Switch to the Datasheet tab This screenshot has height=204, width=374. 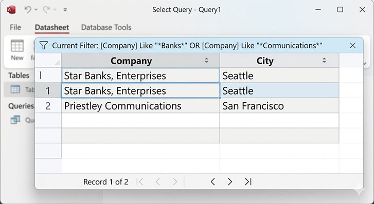(x=52, y=27)
